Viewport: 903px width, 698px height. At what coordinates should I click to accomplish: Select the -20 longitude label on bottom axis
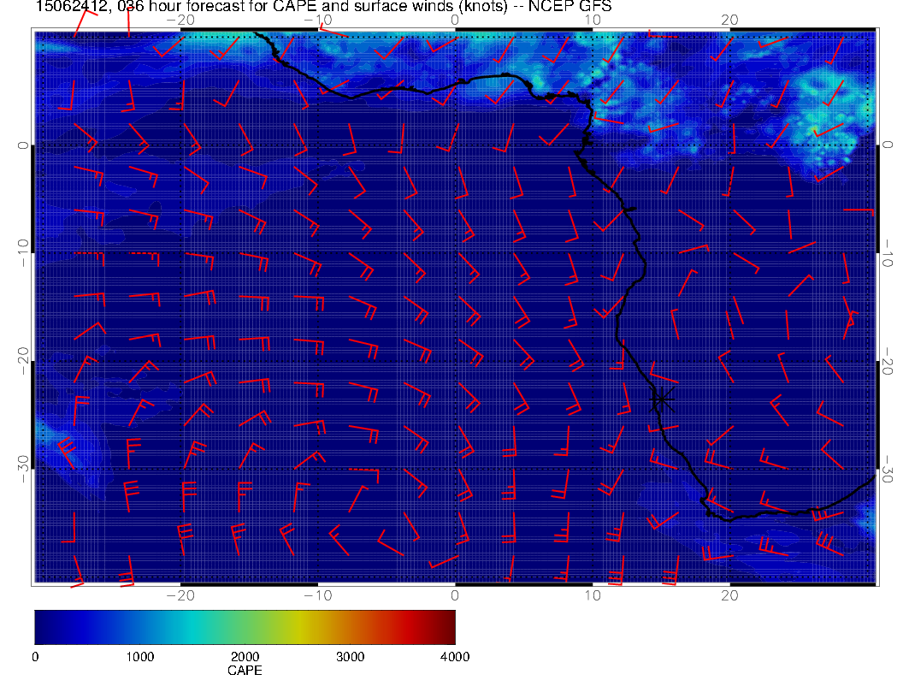180,595
